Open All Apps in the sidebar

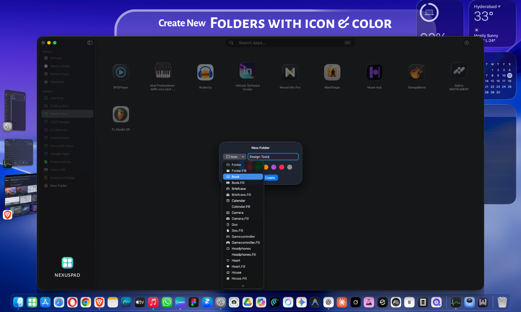67,58
